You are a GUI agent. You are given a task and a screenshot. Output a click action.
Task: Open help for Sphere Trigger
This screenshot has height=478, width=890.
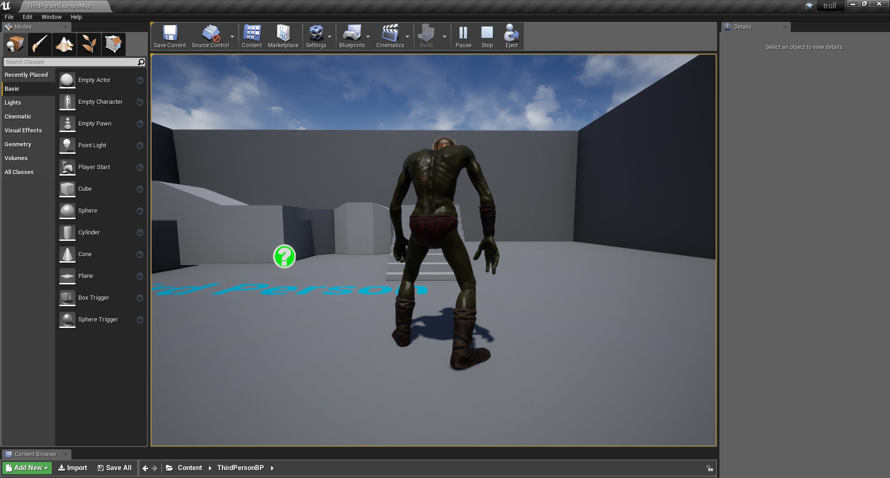140,320
